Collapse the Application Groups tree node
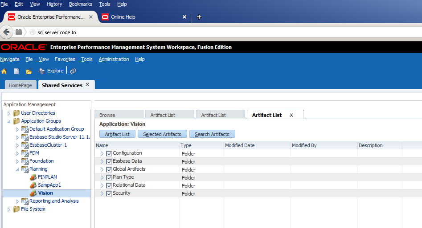This screenshot has width=422, height=228. [9, 121]
